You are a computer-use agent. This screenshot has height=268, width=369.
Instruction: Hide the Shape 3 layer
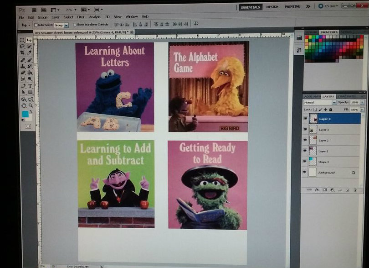coord(304,161)
